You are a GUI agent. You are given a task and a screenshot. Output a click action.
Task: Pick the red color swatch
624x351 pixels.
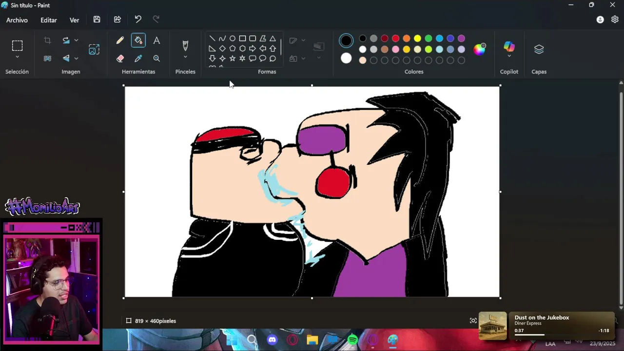395,39
